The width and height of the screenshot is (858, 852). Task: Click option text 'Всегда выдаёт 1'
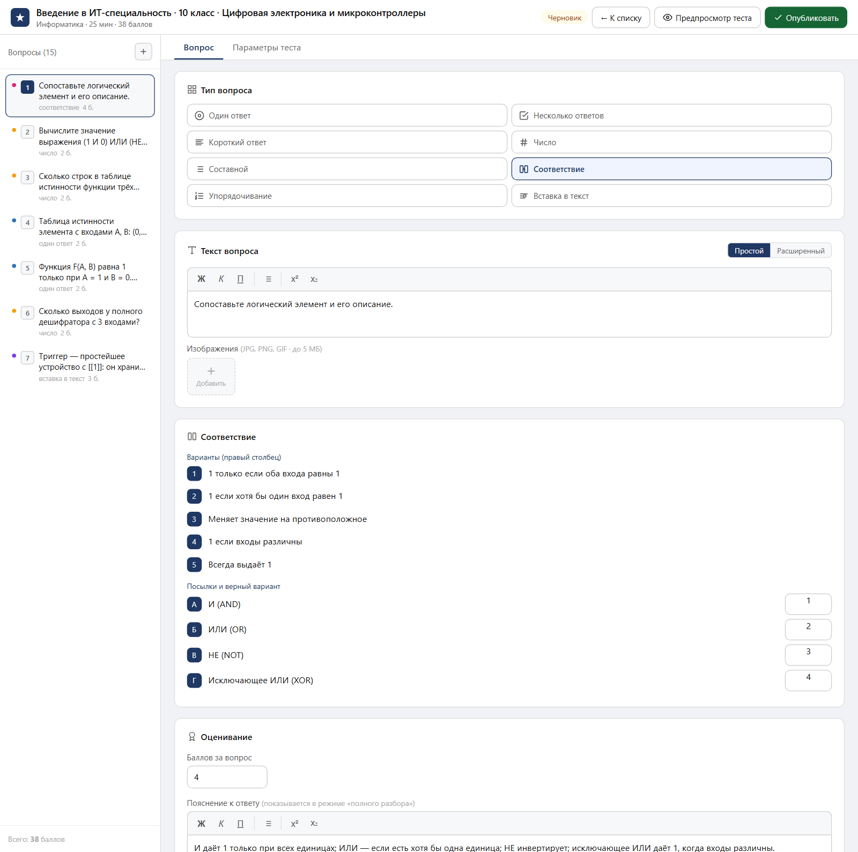[x=240, y=565]
